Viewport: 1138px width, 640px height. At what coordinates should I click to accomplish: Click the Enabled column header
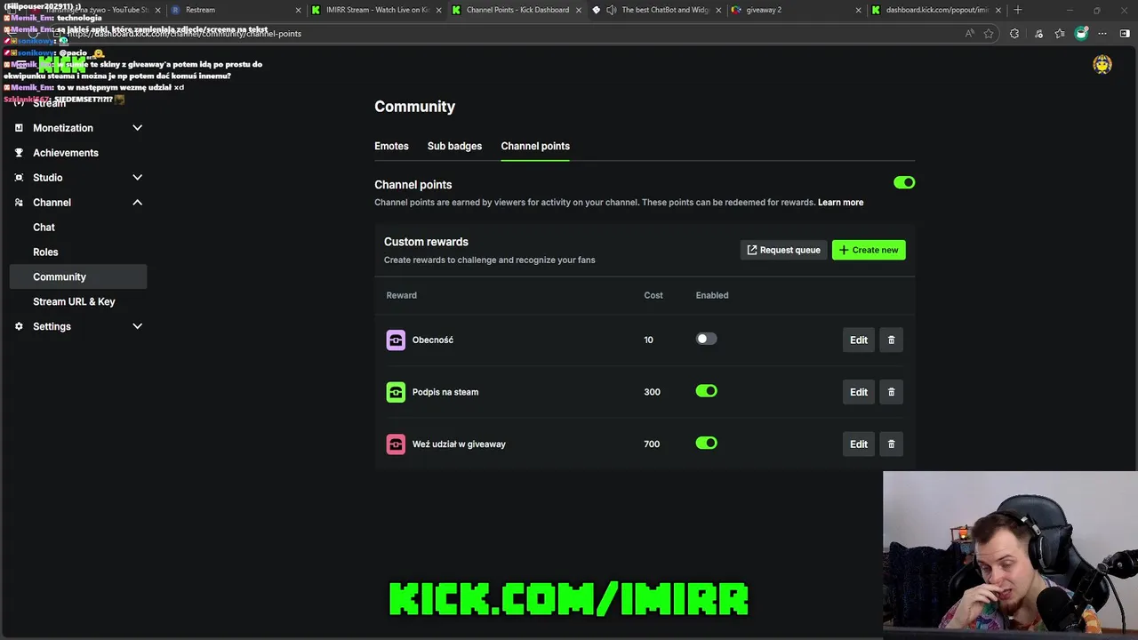click(712, 295)
